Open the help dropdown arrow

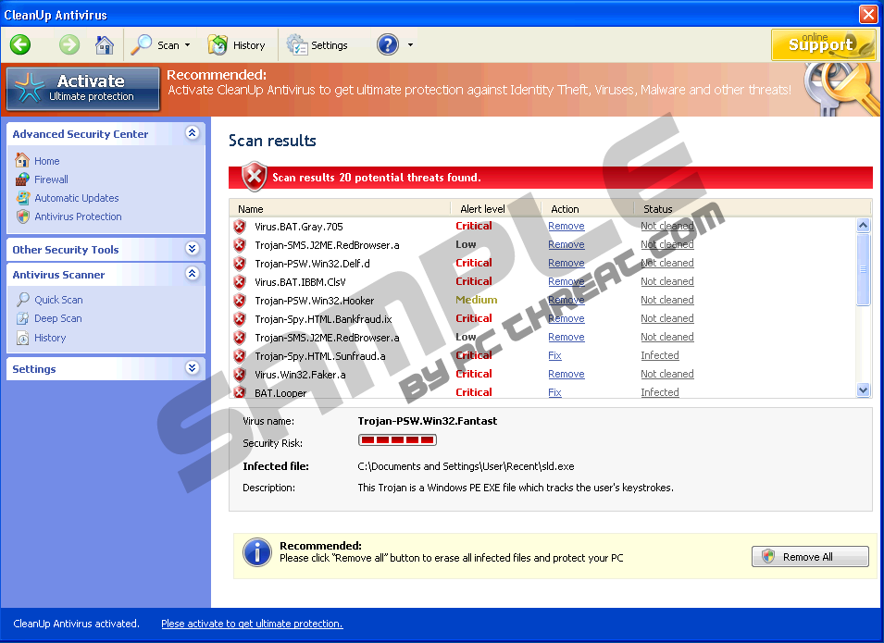[x=410, y=45]
